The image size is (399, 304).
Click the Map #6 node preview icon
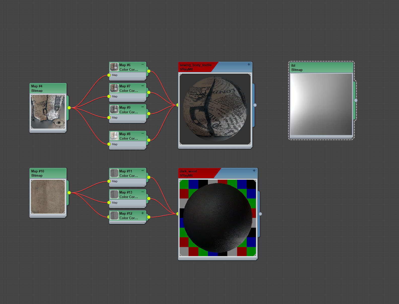point(114,67)
